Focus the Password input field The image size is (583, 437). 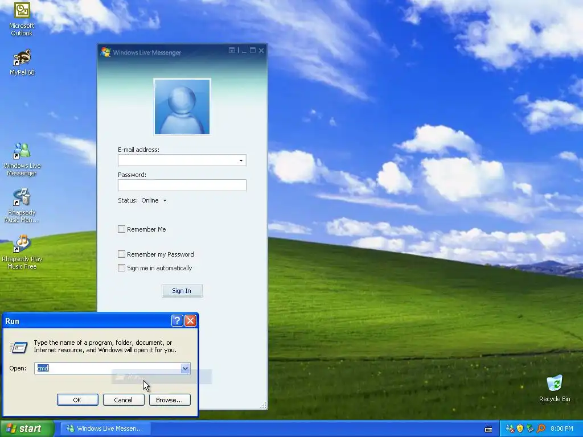click(x=182, y=185)
